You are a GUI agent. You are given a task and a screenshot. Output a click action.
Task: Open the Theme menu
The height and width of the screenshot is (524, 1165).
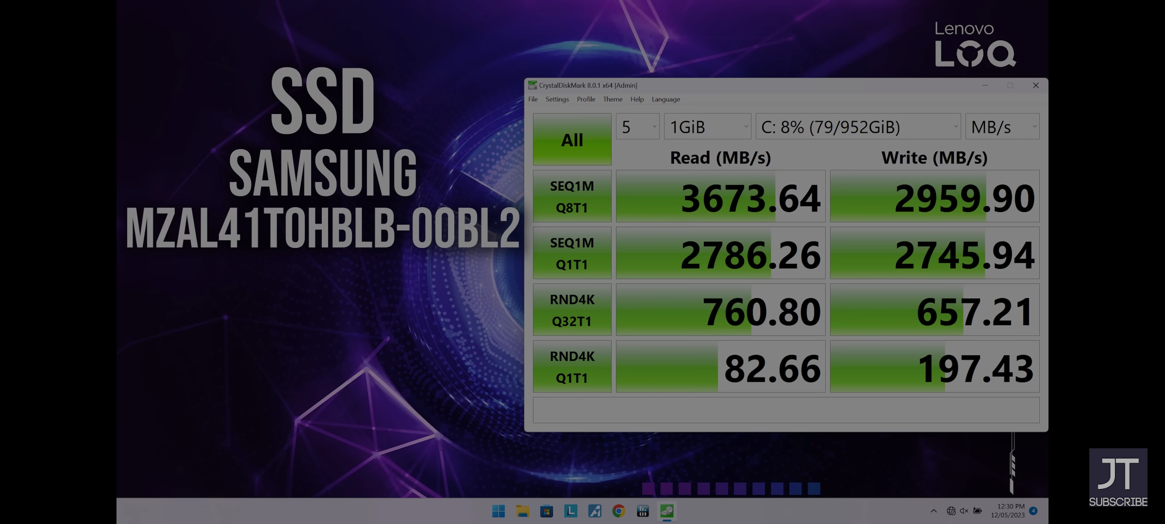613,99
